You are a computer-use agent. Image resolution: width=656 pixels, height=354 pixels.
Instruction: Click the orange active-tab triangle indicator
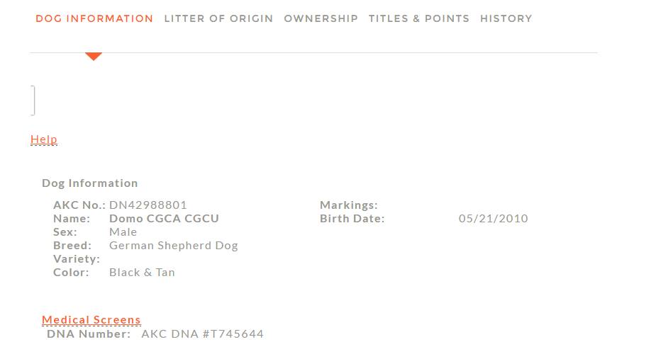tap(94, 56)
